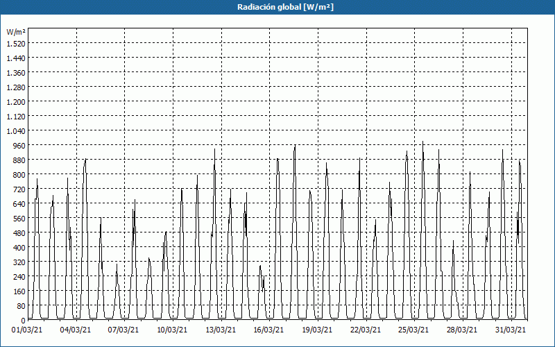This screenshot has height=347, width=555.
Task: Click the 800 y-axis label
Action: (19, 175)
